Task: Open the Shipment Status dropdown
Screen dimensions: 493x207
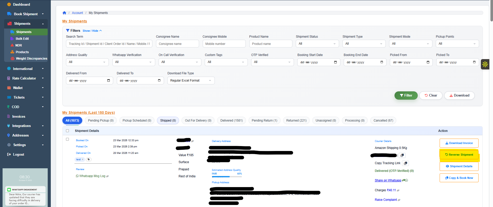Action: (x=317, y=44)
